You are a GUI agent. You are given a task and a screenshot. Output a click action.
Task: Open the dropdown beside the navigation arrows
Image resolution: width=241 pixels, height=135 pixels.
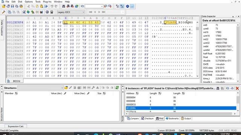(122, 12)
